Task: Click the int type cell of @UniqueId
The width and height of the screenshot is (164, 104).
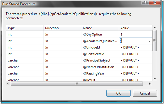Action: tap(25, 47)
